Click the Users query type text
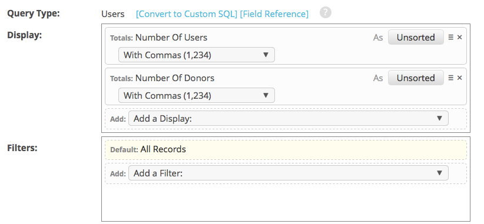Screen dimensions: 484x224 coord(113,14)
